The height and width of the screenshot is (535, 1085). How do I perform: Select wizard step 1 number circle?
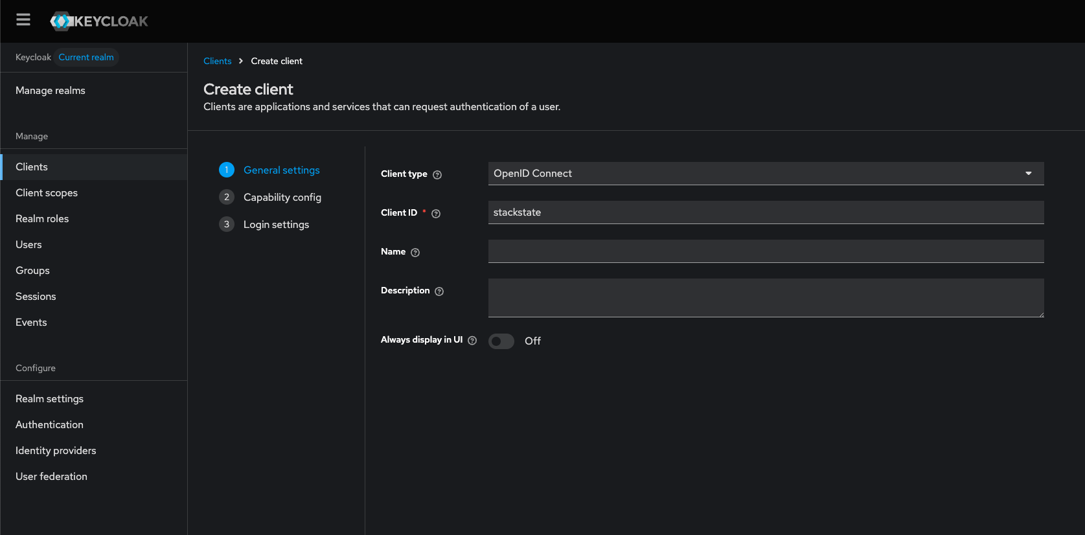click(227, 170)
